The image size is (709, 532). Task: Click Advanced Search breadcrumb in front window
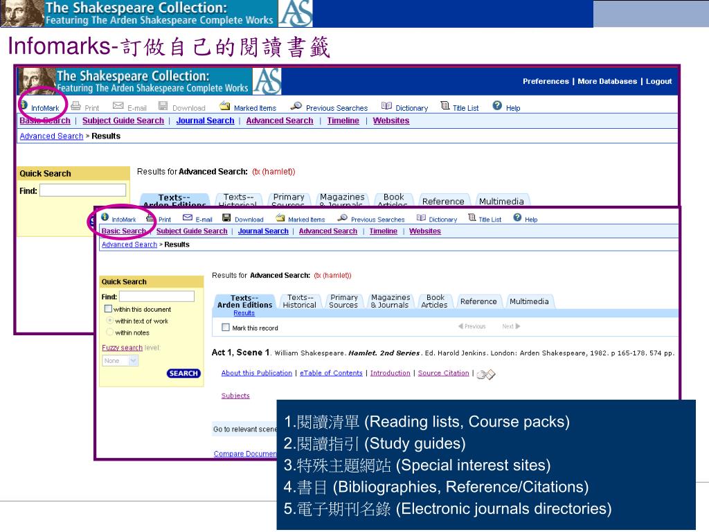coord(129,245)
